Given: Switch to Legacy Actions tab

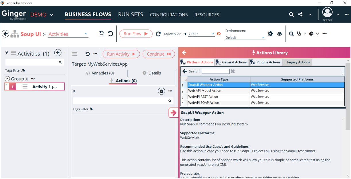Looking at the screenshot, I should 298,62.
